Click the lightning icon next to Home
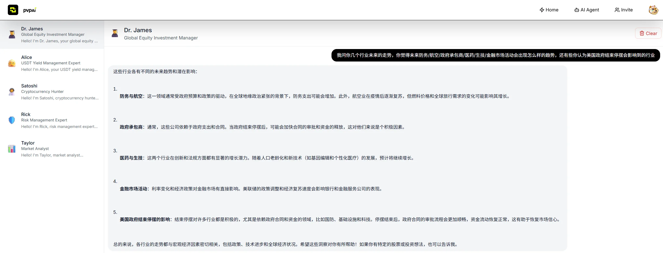This screenshot has width=663, height=253. 541,10
